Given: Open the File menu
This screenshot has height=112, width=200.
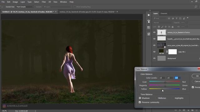Looking at the screenshot, I should [x=3, y=2].
